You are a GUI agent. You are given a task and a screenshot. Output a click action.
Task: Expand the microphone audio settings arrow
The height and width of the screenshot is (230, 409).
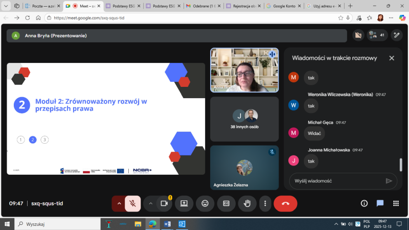[119, 203]
